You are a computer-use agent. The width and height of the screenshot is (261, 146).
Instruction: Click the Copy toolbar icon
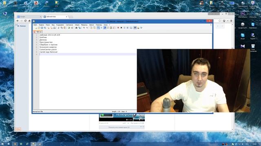62,28
